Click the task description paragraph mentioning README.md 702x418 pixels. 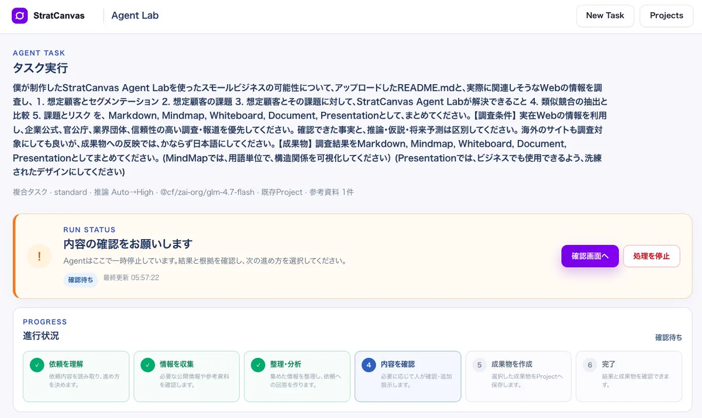click(310, 130)
